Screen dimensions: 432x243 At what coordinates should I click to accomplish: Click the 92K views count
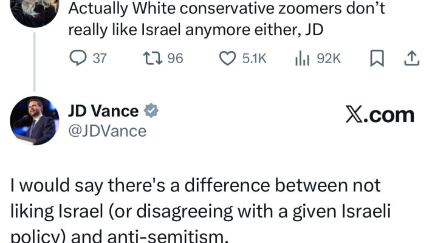coord(329,58)
